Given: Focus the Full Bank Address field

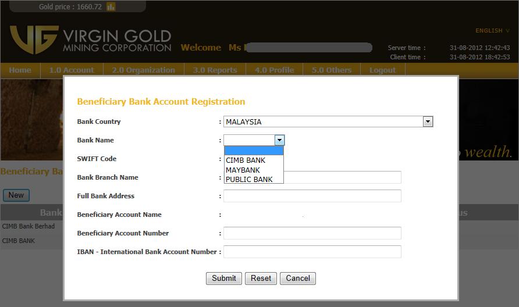Looking at the screenshot, I should 312,196.
